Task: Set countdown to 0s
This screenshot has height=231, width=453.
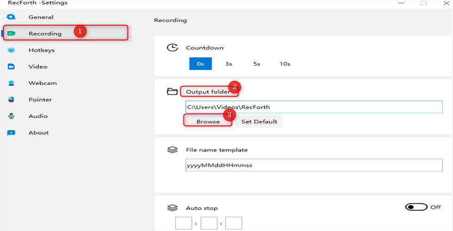Action: [x=201, y=64]
